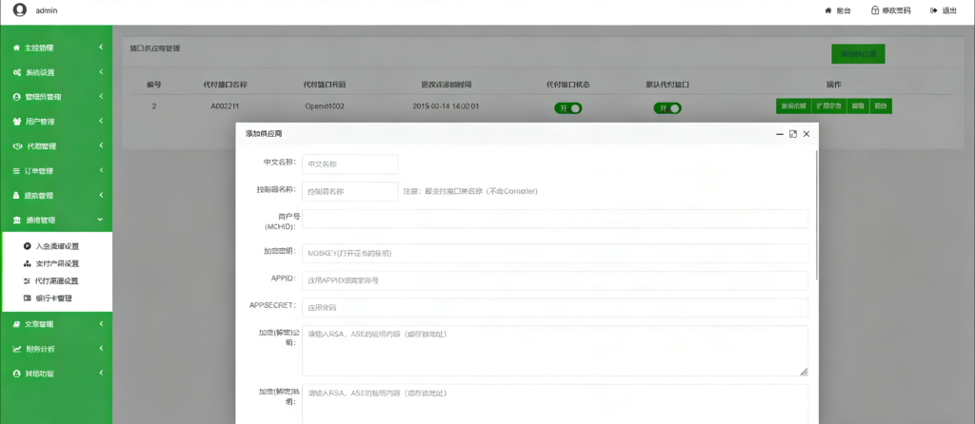Click the padlock icon next to 修改密码
This screenshot has height=424, width=975.
point(875,10)
